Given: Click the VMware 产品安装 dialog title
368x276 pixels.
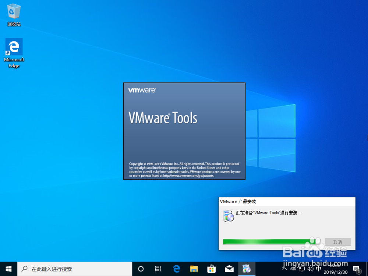Looking at the screenshot, I should coord(238,201).
